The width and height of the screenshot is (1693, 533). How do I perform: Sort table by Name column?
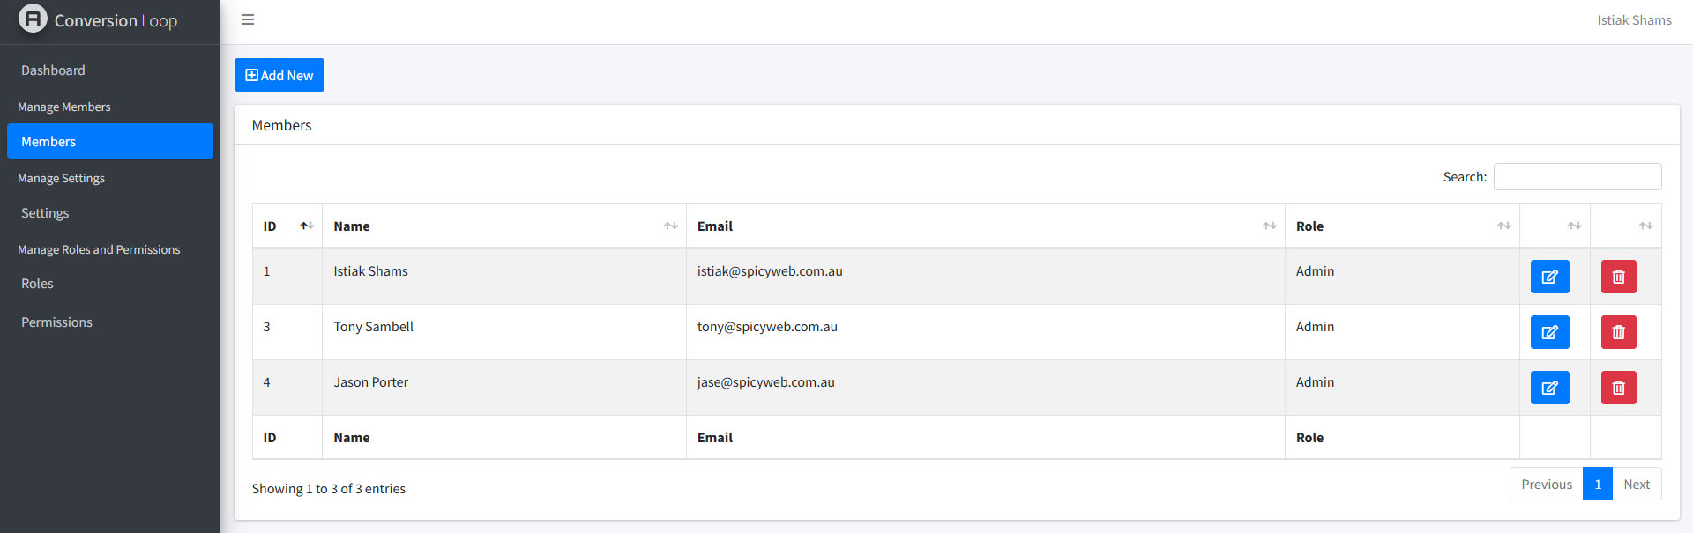[x=503, y=226]
